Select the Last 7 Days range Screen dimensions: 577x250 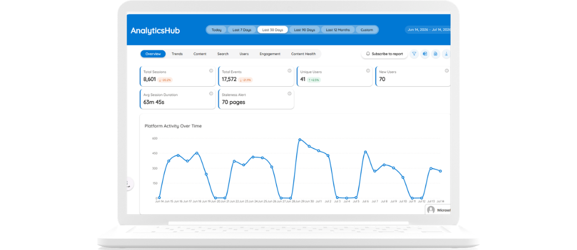pyautogui.click(x=242, y=30)
